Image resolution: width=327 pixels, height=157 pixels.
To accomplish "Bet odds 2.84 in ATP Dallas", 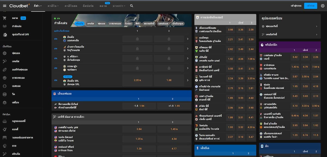I will (139, 129).
